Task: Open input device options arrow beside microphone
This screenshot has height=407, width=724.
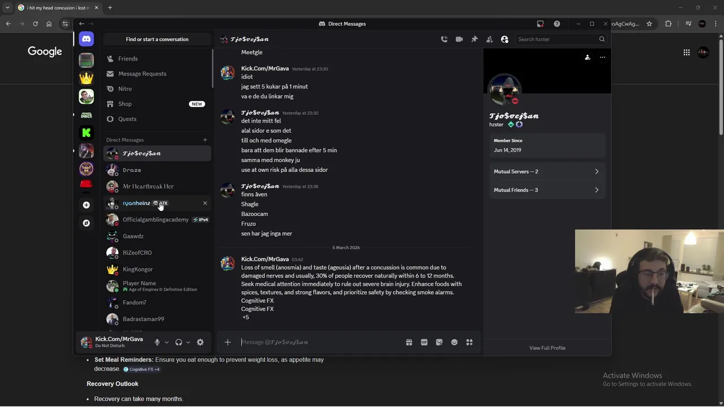Action: click(x=166, y=342)
